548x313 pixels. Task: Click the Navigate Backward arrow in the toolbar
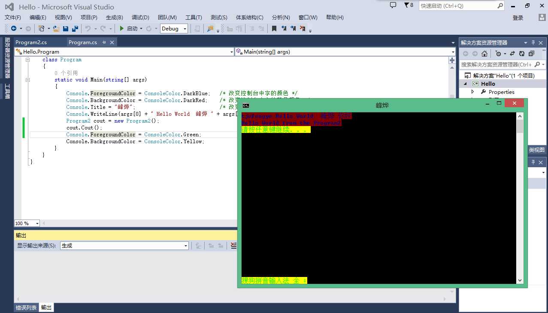tap(14, 28)
